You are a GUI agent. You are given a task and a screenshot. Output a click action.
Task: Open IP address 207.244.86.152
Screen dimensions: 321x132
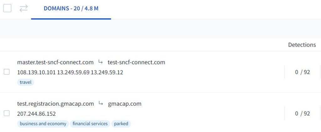point(36,114)
